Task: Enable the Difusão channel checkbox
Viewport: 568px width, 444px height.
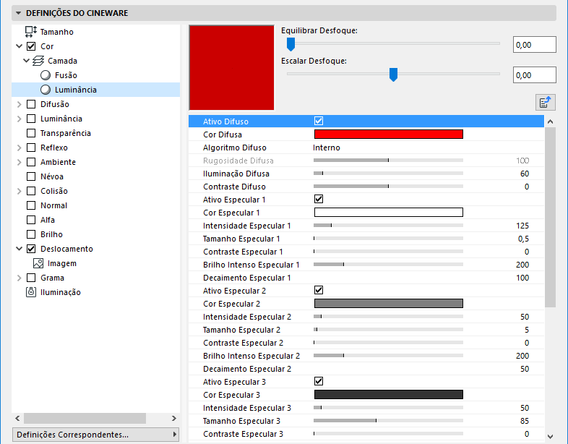Action: pyautogui.click(x=31, y=104)
